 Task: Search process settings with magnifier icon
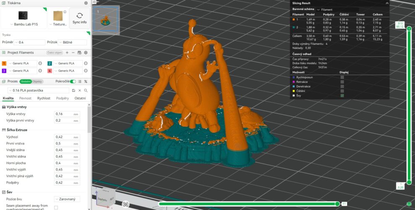(86, 90)
